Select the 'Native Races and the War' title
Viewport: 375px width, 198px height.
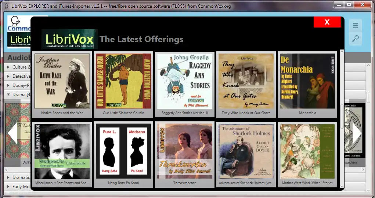(62, 113)
